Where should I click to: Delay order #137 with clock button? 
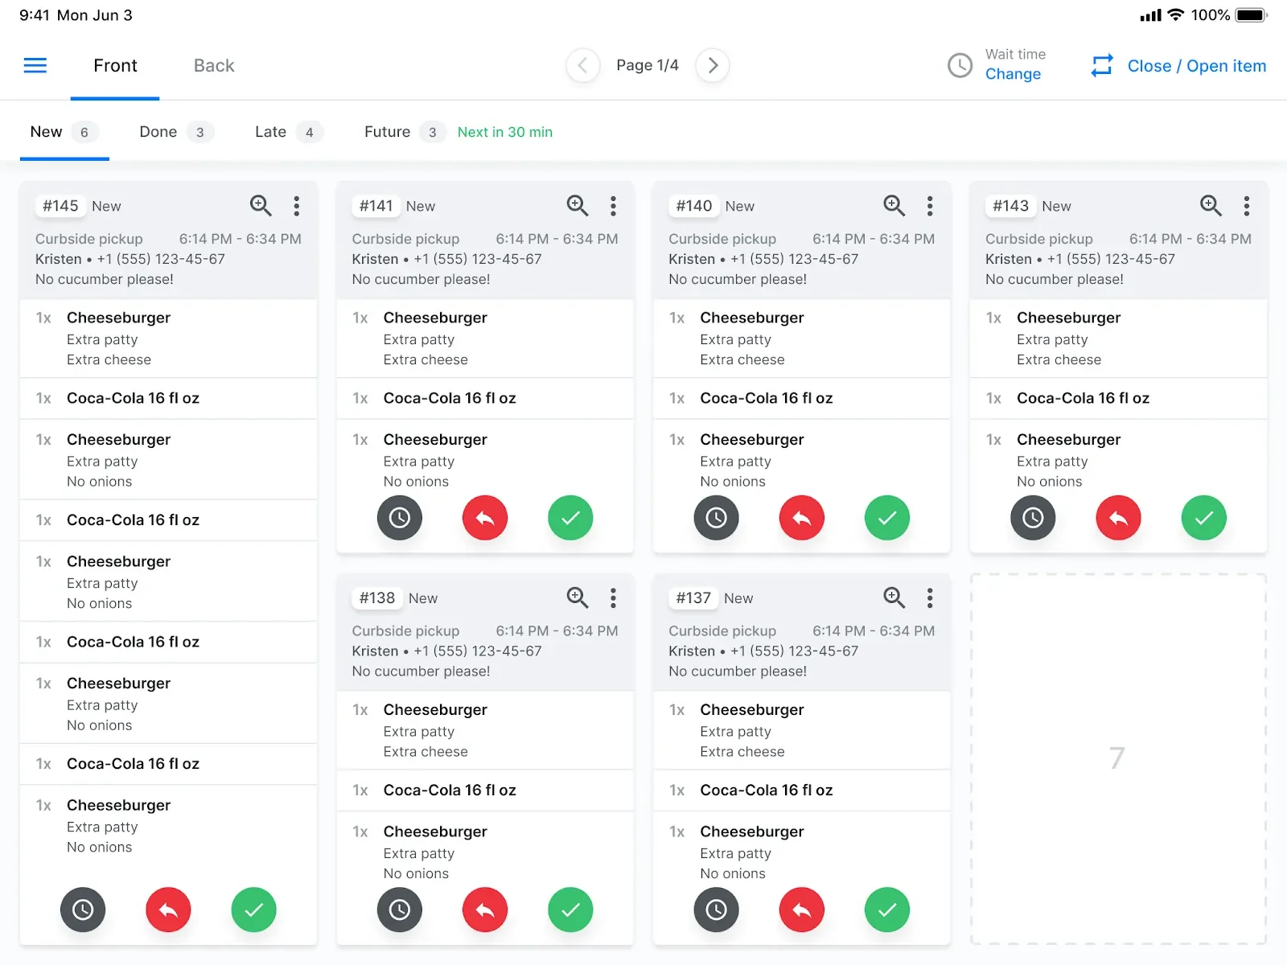[x=717, y=910]
